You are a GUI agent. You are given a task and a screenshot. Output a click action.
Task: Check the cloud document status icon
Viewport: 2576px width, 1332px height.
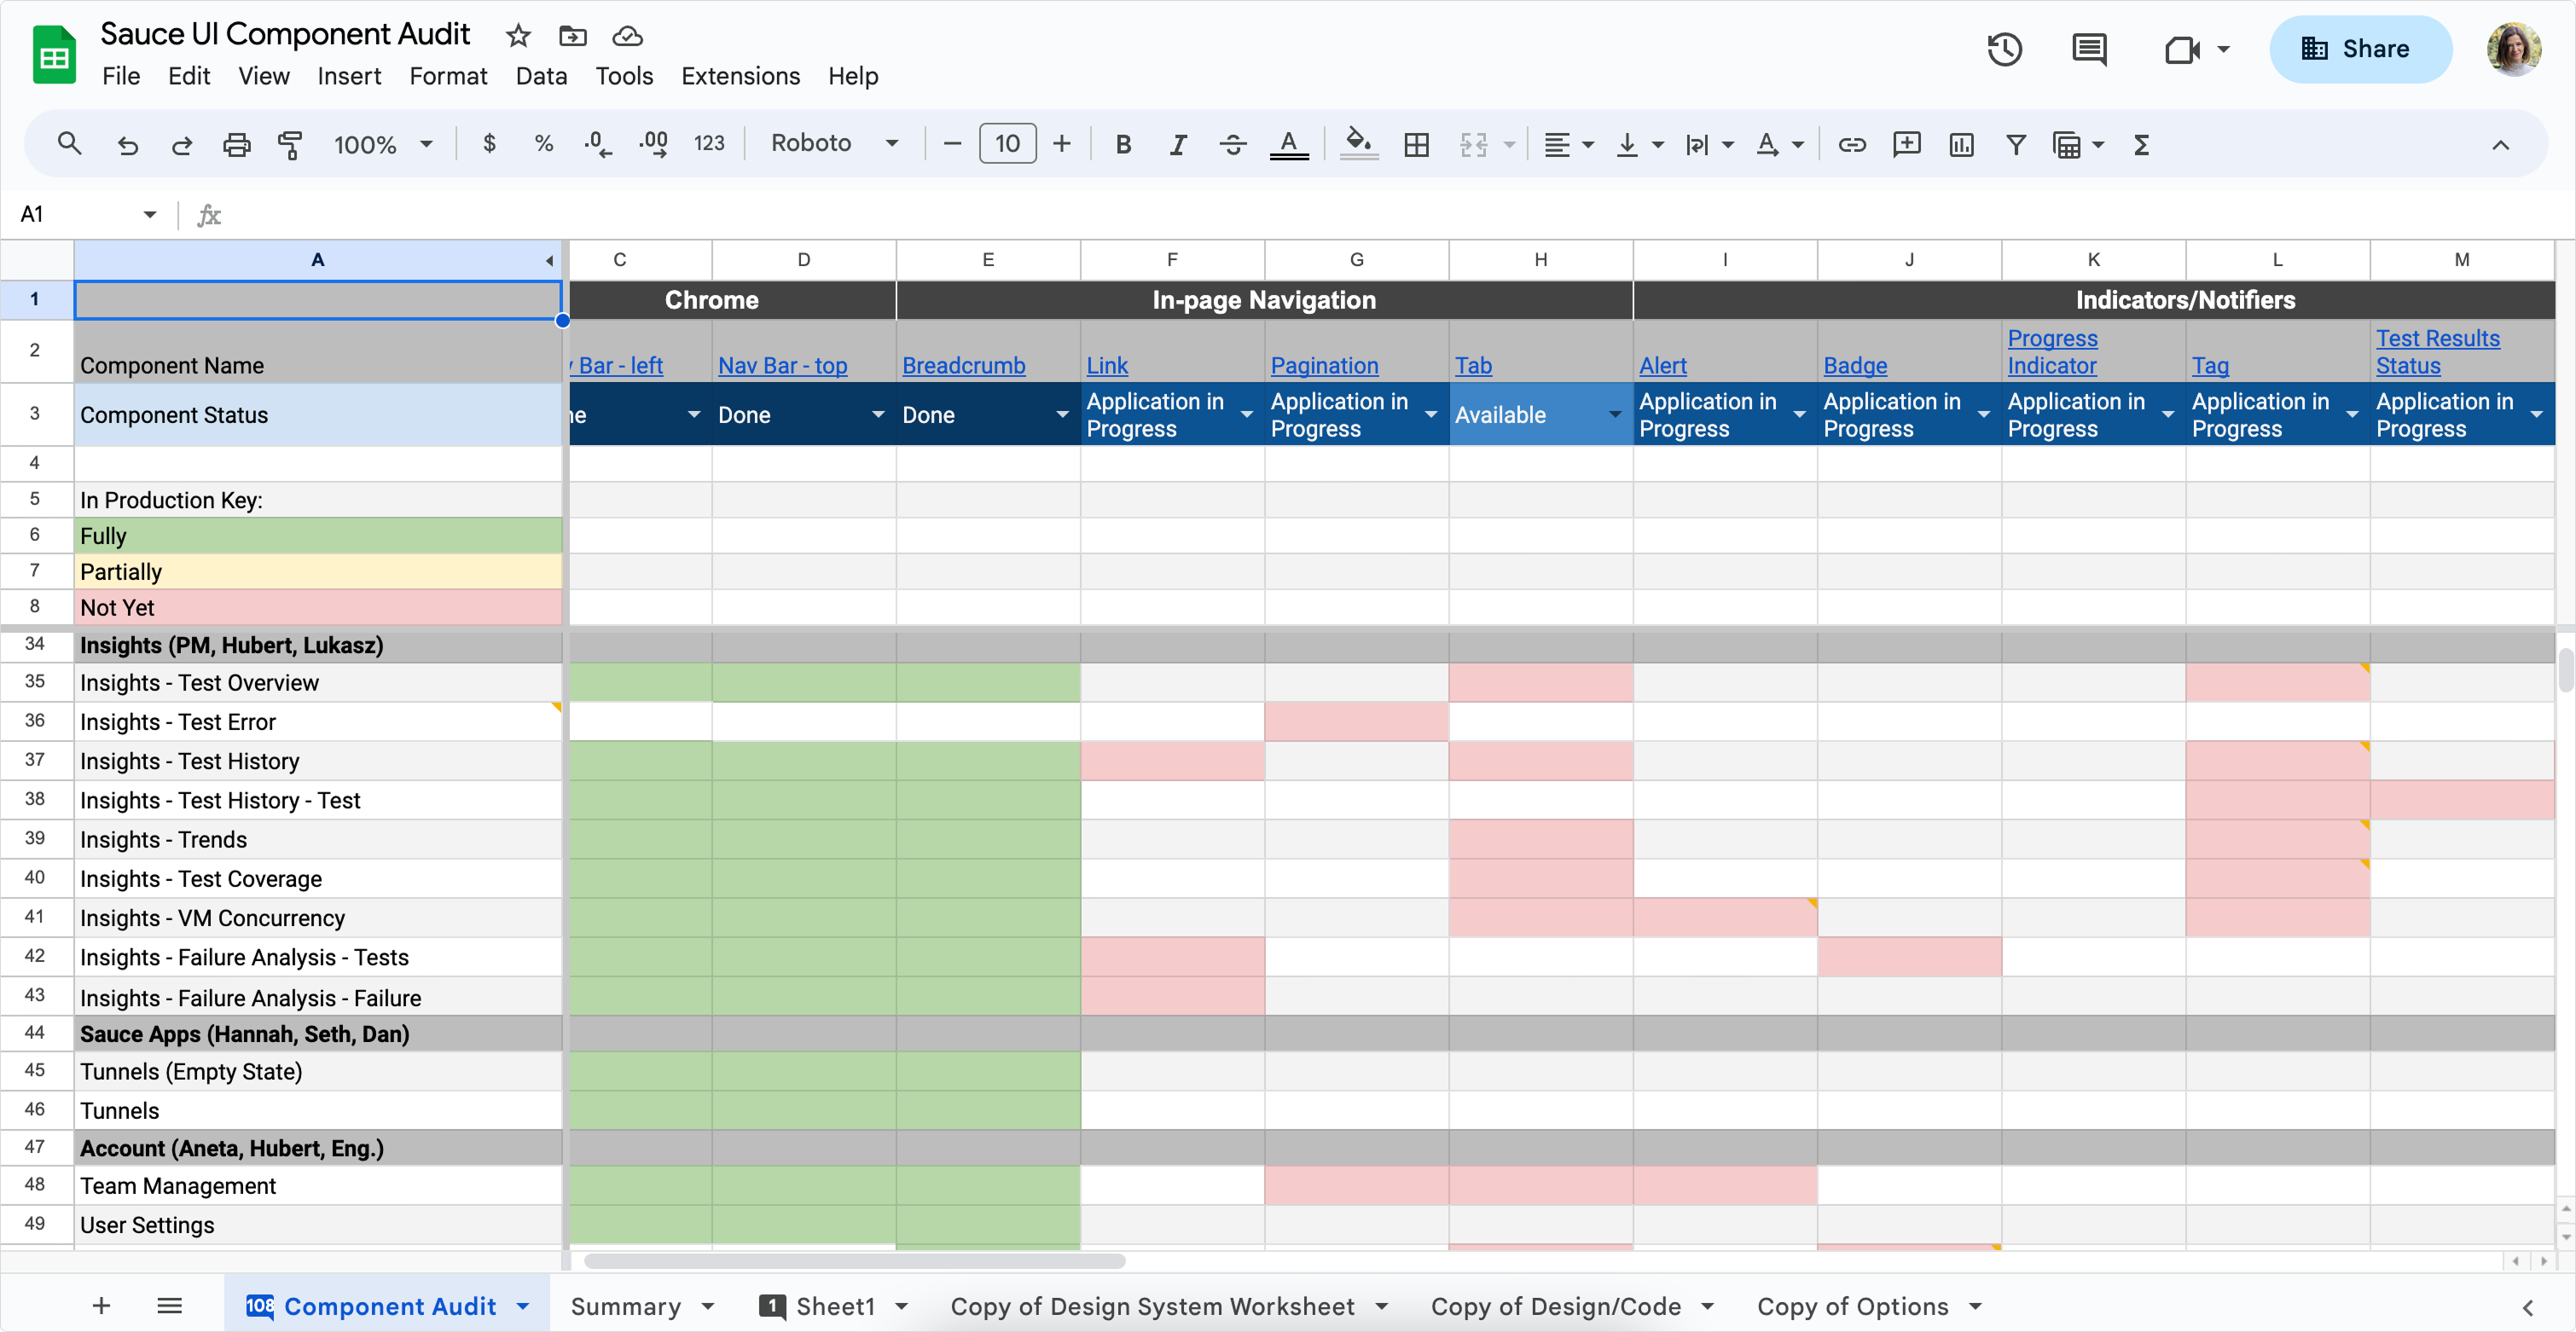[627, 36]
